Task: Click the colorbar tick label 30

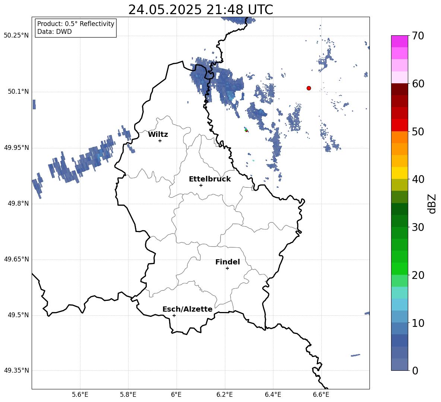Action: [418, 227]
